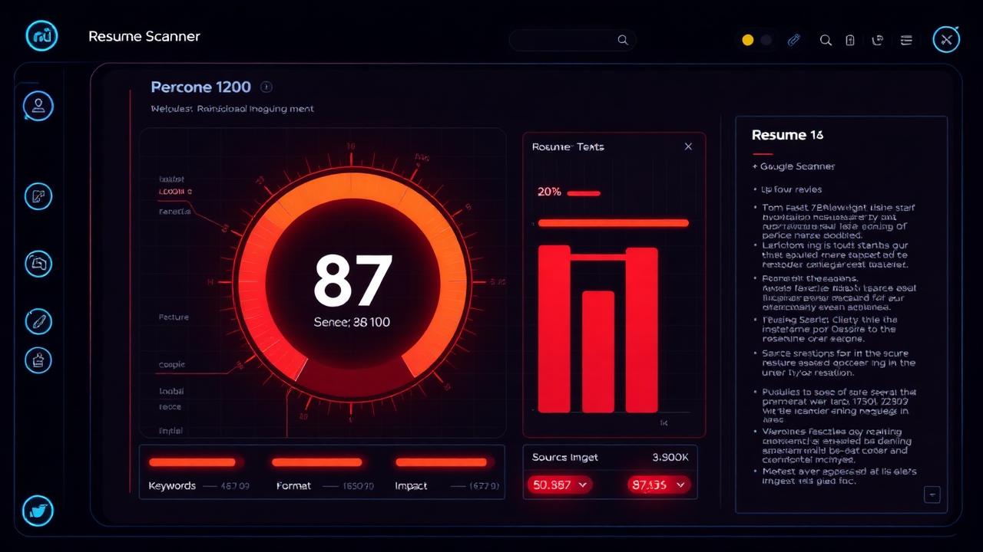Click the info icon beside Percone 1200

click(x=266, y=87)
